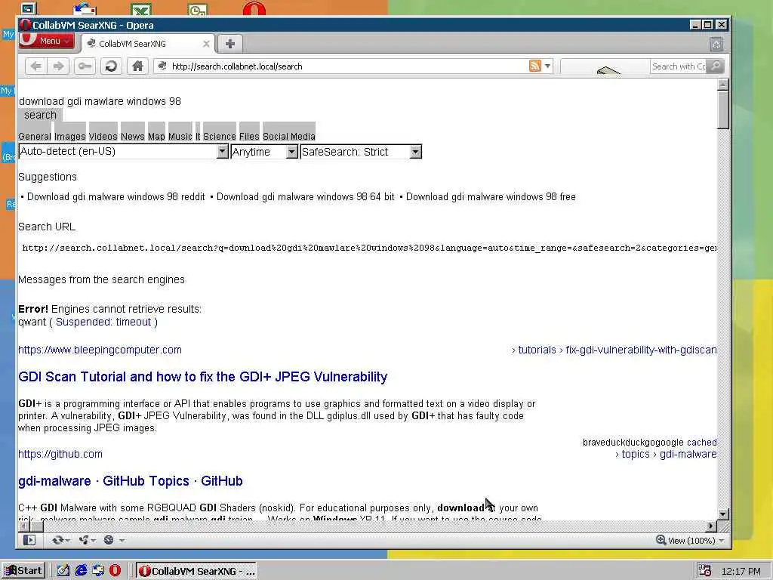Screen dimensions: 773x580
Task: Click suggestion ending in 'windows 98 free'
Action: [x=491, y=197]
